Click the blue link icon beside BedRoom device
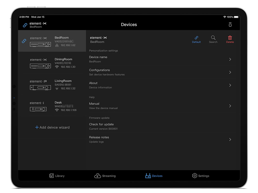This screenshot has height=193, width=258. coord(24,41)
